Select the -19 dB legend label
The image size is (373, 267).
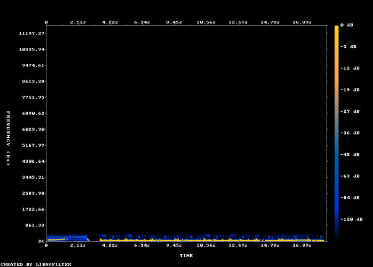[350, 90]
